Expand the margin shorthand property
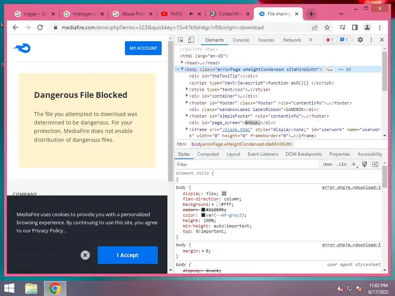 point(203,251)
